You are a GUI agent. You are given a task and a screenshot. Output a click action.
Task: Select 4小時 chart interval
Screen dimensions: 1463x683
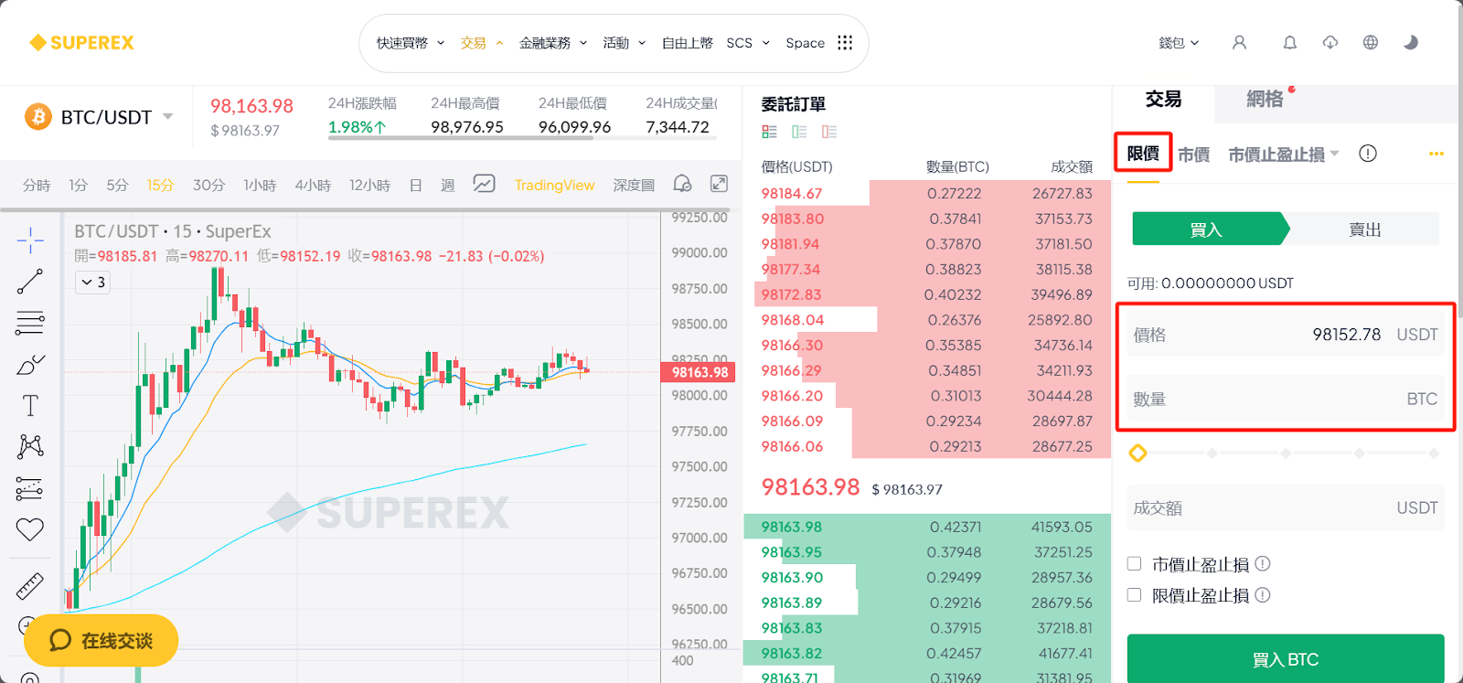pyautogui.click(x=313, y=185)
